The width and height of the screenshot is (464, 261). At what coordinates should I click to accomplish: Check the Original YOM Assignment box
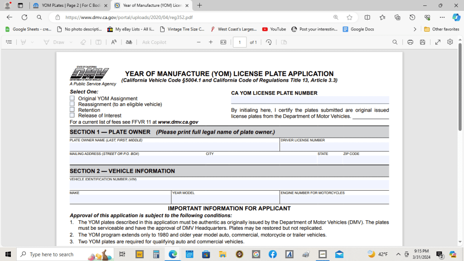point(72,98)
